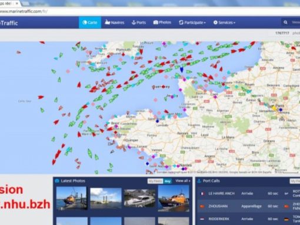Image resolution: width=300 pixels, height=225 pixels.
Task: Click the browser address bar URL
Action: pyautogui.click(x=24, y=11)
